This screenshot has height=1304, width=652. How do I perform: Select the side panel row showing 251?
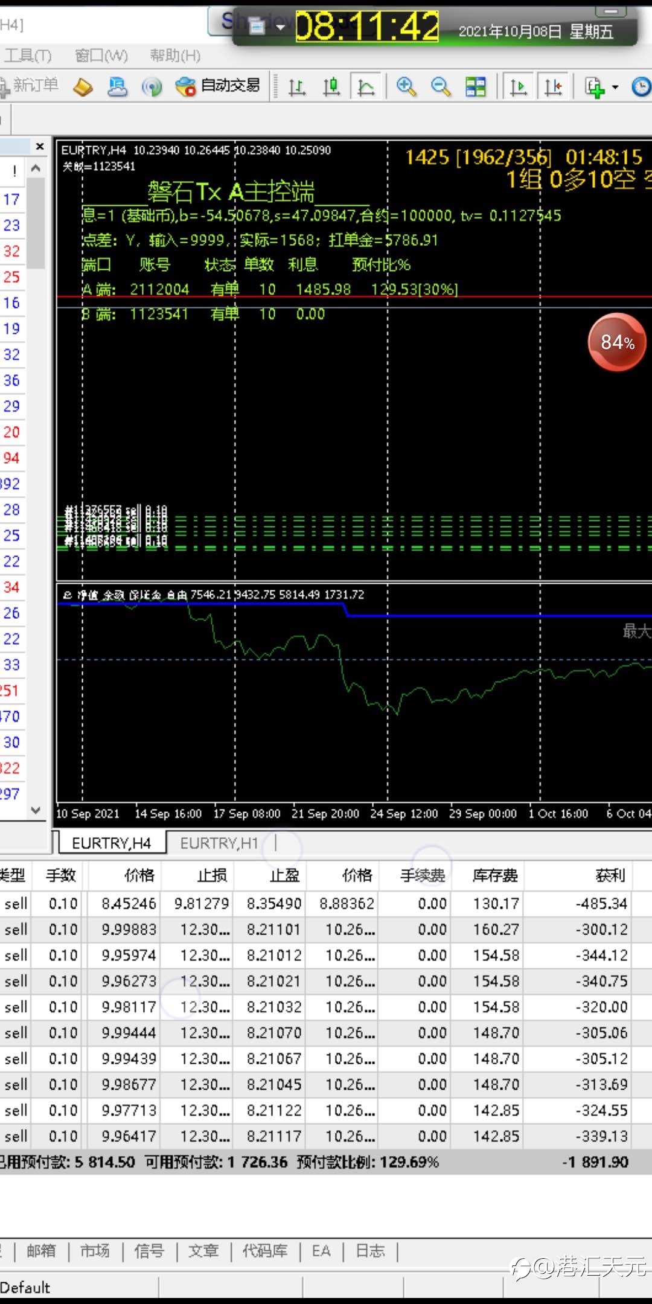[x=12, y=691]
